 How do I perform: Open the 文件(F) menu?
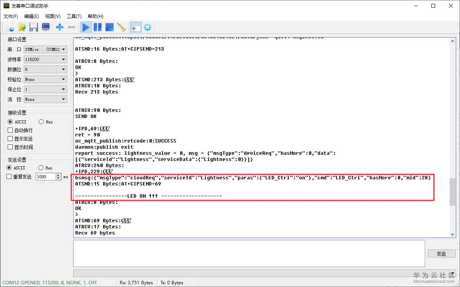pos(11,16)
